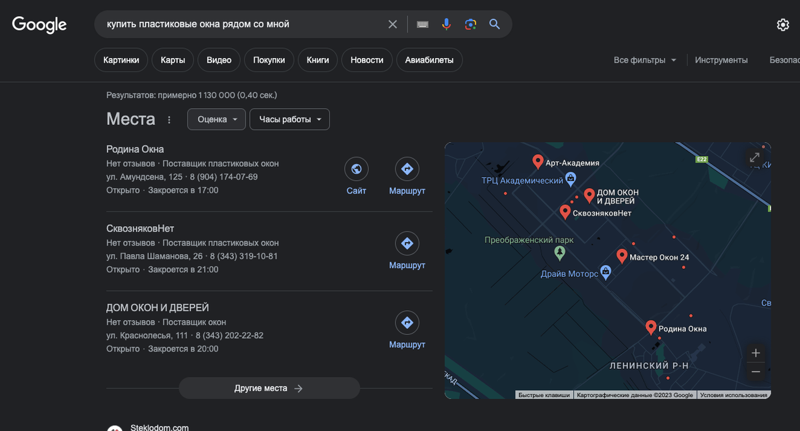Go to Google homepage via logo
Image resolution: width=800 pixels, height=431 pixels.
(39, 25)
